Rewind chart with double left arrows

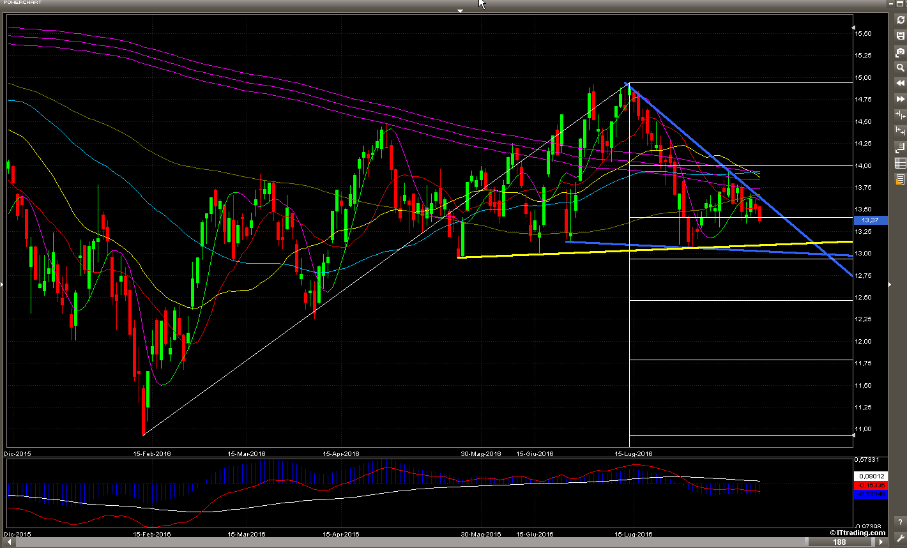click(900, 84)
